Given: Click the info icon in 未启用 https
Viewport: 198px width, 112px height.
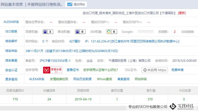Looking at the screenshot, I should (x=145, y=70).
